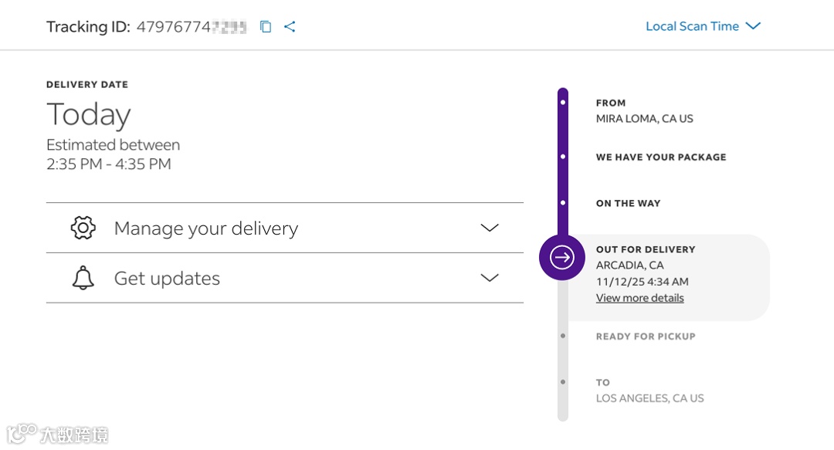The height and width of the screenshot is (450, 834).
Task: Click the From timeline dot
Action: tap(563, 103)
